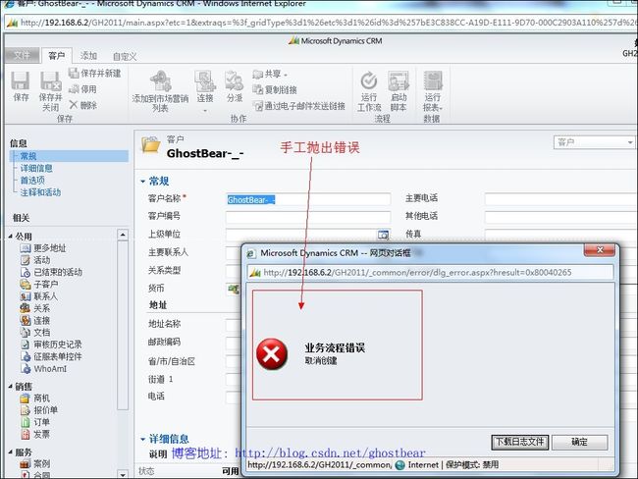Close the CRM error dialog
638x479 pixels.
coord(599,250)
